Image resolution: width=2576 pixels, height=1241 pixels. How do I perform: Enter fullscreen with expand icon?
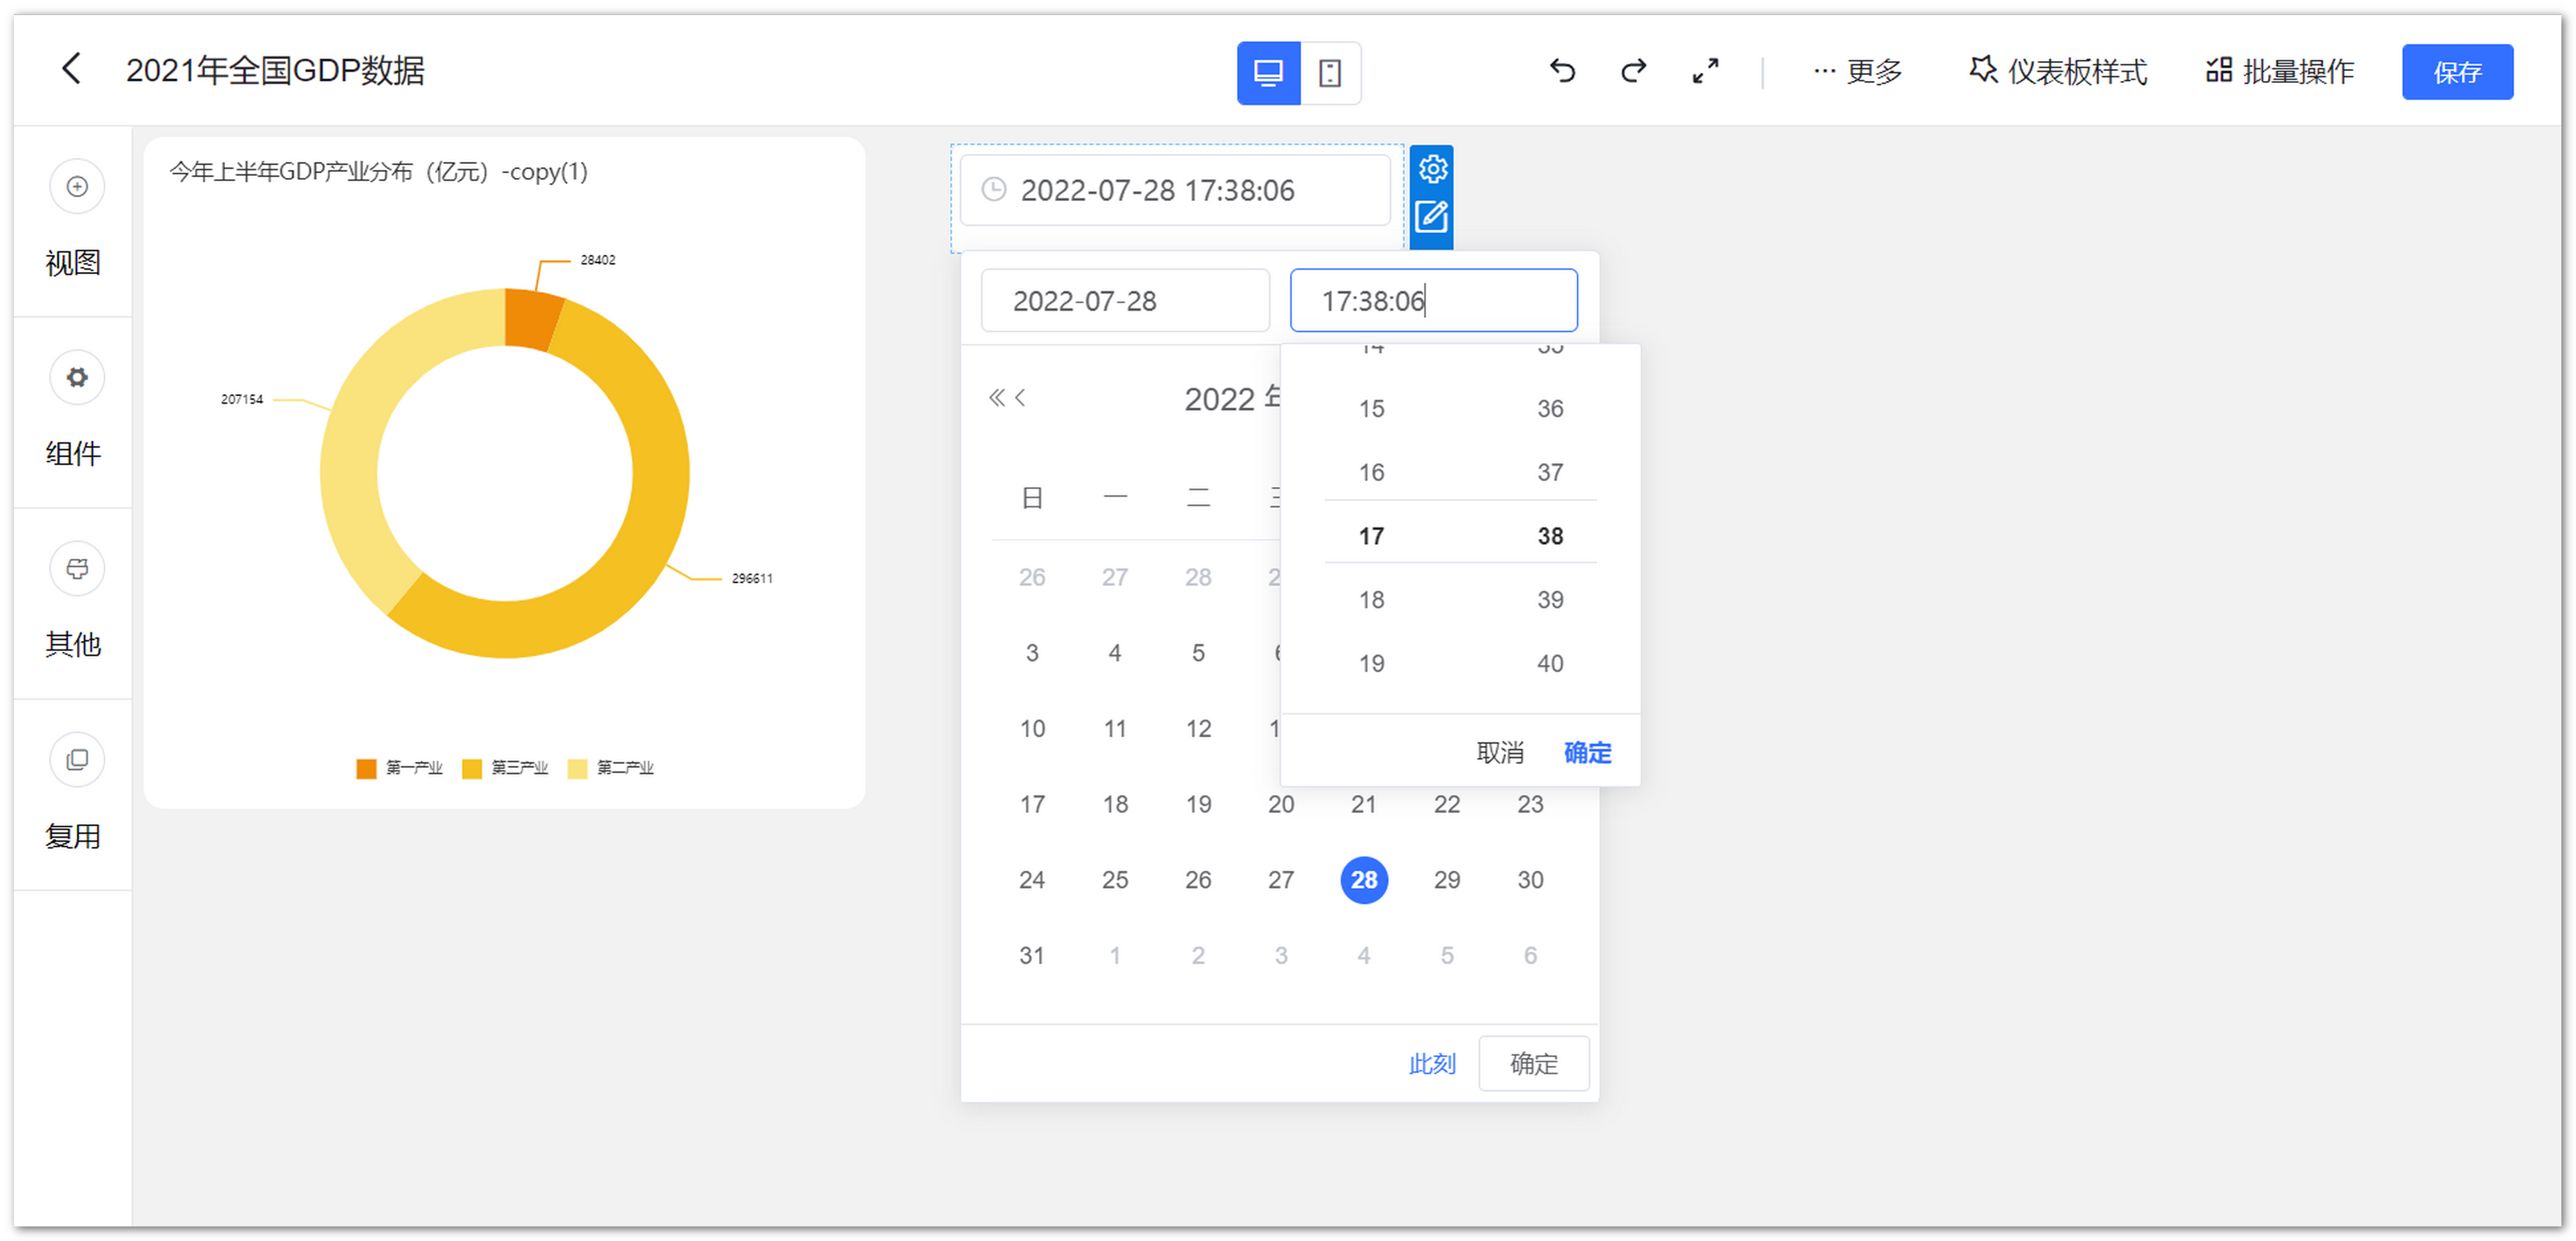pyautogui.click(x=1705, y=71)
